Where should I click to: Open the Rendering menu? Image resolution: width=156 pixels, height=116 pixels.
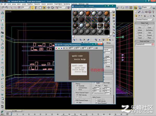pyautogui.click(x=67, y=4)
